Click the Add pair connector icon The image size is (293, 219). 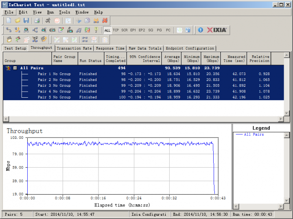9,30
